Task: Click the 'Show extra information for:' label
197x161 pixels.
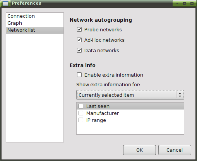Action: coord(108,85)
